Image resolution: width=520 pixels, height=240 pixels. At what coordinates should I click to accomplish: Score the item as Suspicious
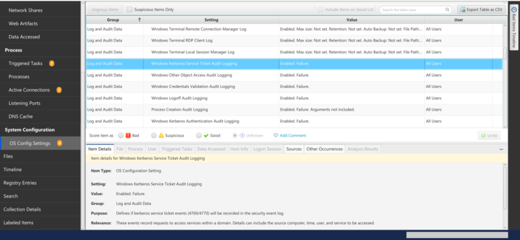click(x=153, y=135)
